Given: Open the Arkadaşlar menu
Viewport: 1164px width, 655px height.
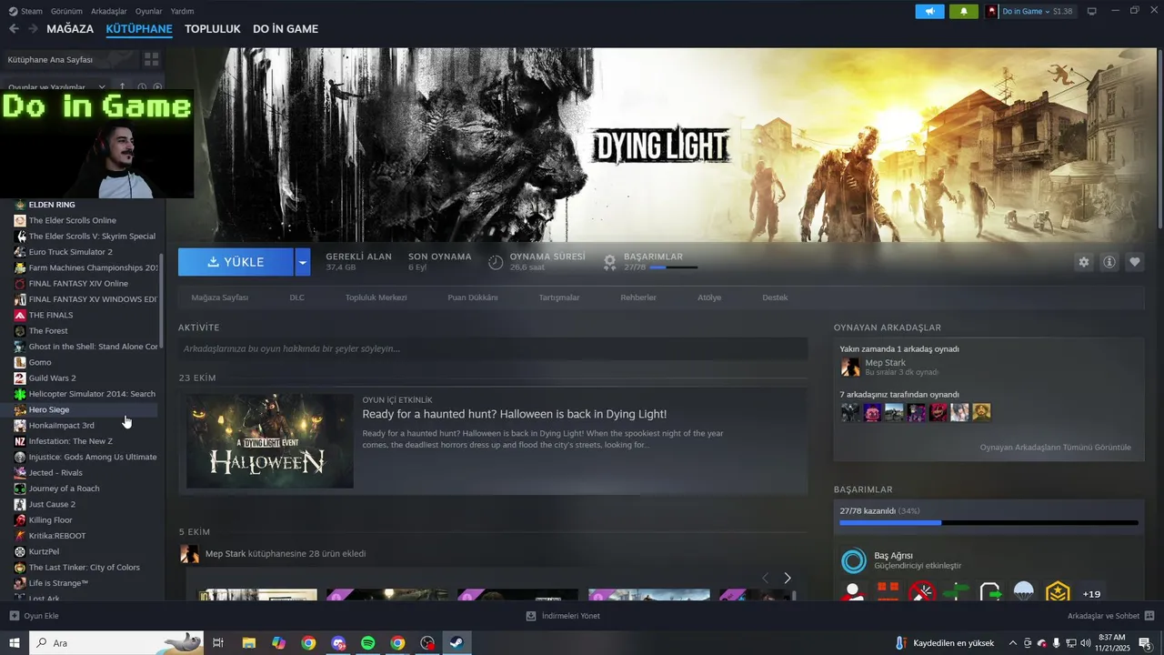Looking at the screenshot, I should 109,11.
